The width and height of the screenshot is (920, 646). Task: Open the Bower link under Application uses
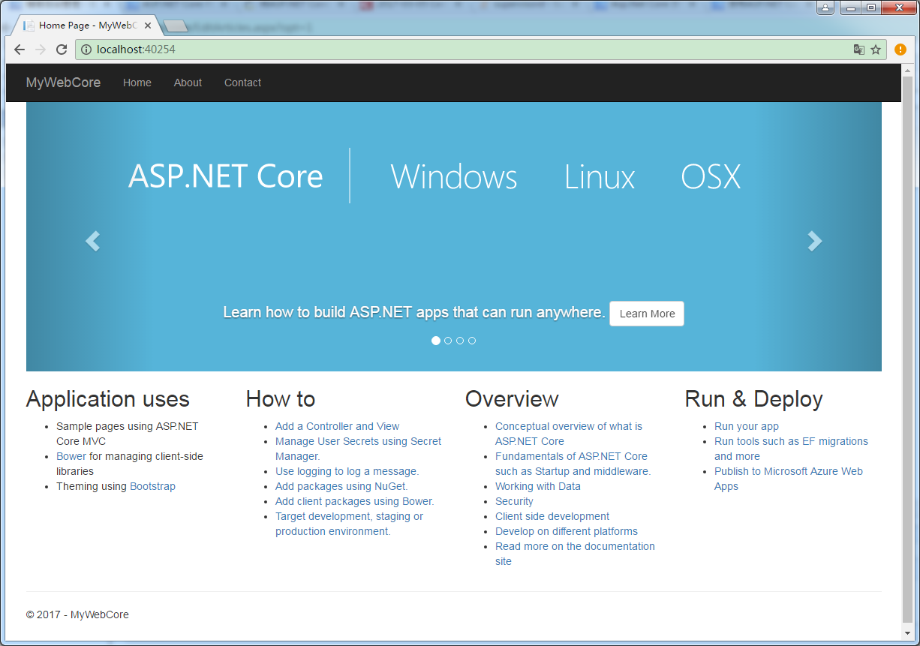(71, 456)
